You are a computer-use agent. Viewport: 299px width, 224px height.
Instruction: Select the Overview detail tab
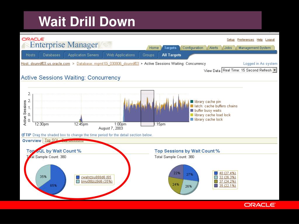click(x=32, y=141)
